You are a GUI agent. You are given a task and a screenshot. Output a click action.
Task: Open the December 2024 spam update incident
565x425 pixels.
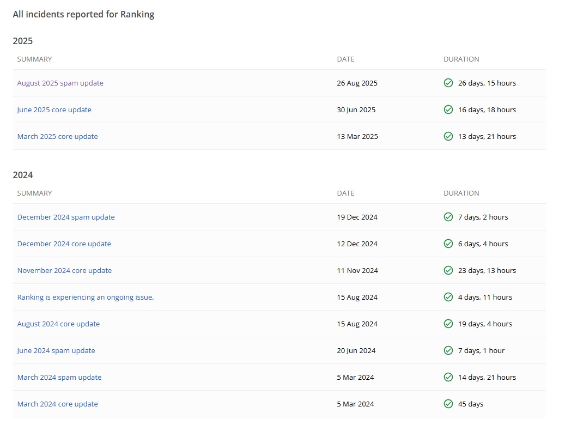coord(66,217)
